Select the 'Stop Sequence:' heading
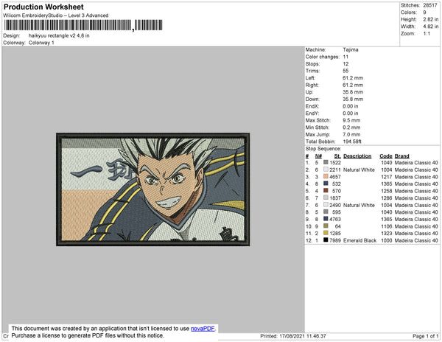The height and width of the screenshot is (342, 442). [x=323, y=149]
